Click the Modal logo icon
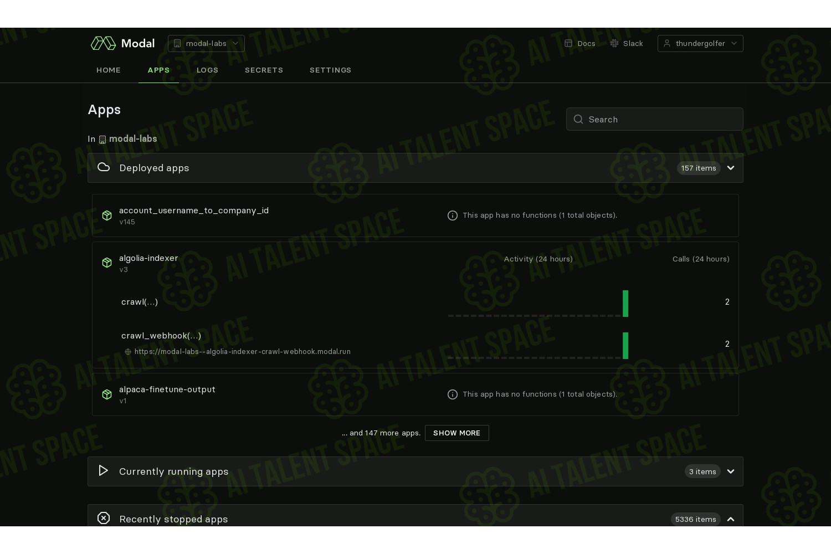The height and width of the screenshot is (554, 831). click(103, 43)
